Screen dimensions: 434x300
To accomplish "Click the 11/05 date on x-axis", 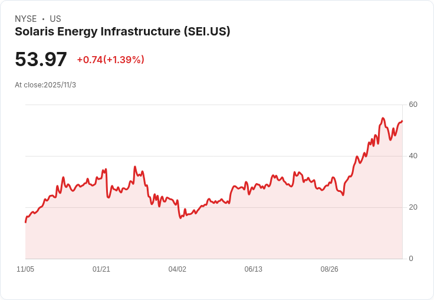I will (25, 269).
